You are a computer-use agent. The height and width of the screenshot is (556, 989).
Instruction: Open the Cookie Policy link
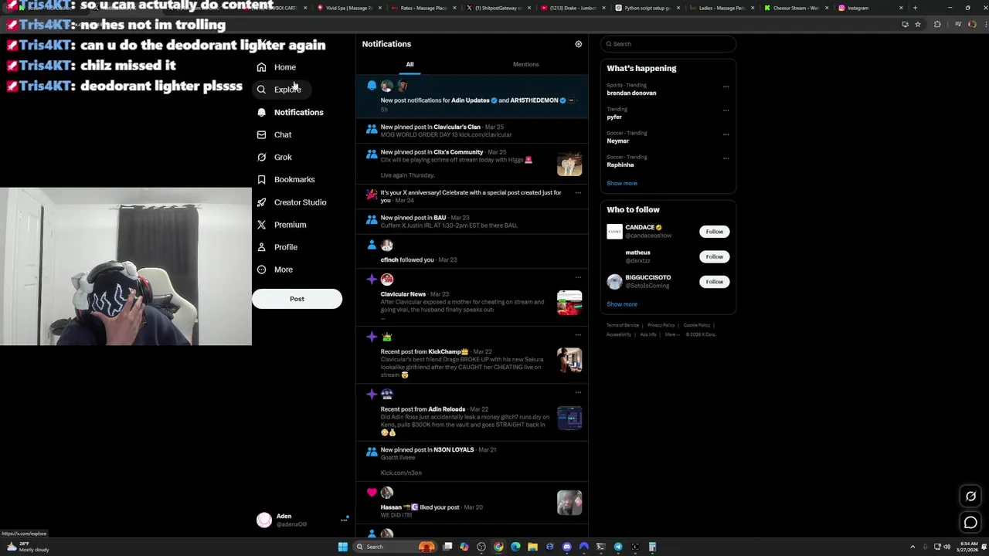(697, 325)
